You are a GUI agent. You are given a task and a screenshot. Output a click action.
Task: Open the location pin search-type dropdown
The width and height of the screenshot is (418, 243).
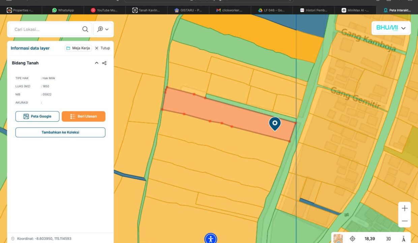(103, 29)
